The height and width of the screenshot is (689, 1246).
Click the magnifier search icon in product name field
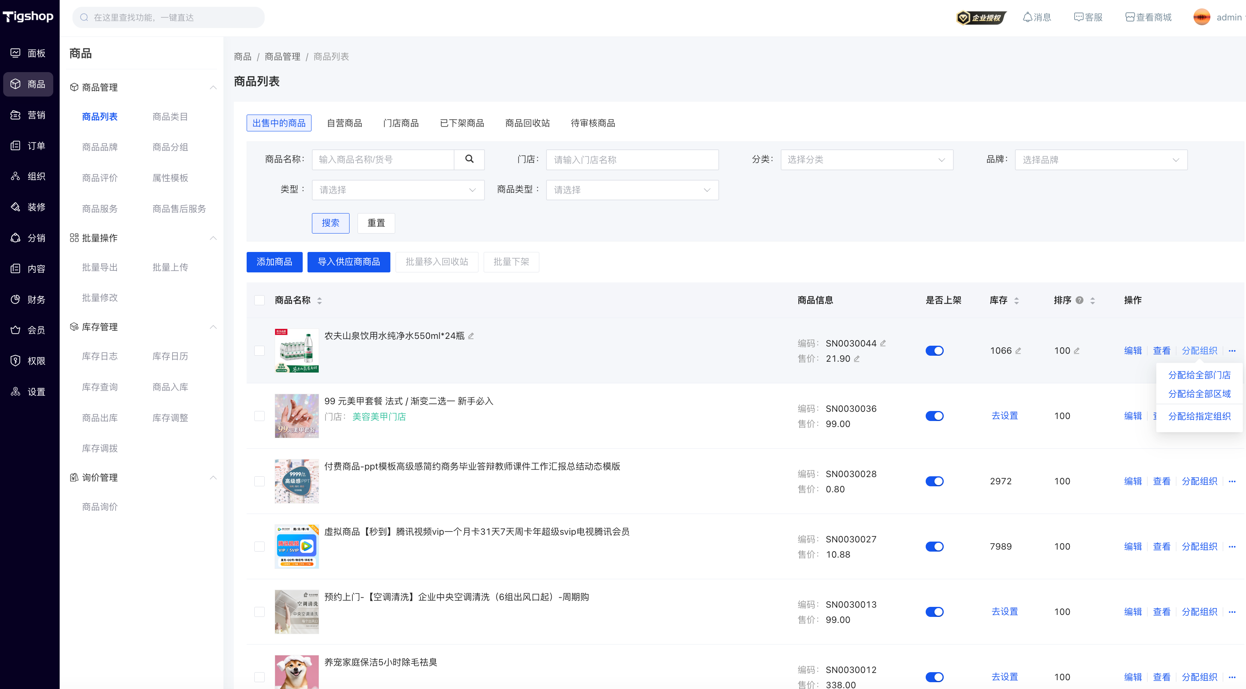pos(469,159)
